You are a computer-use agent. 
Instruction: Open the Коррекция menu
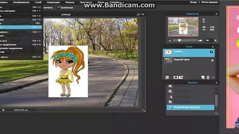(53, 2)
